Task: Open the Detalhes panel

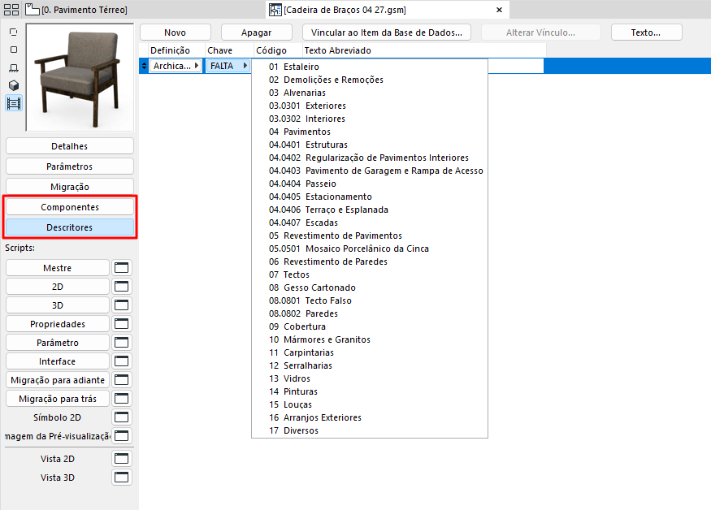Action: click(x=70, y=146)
